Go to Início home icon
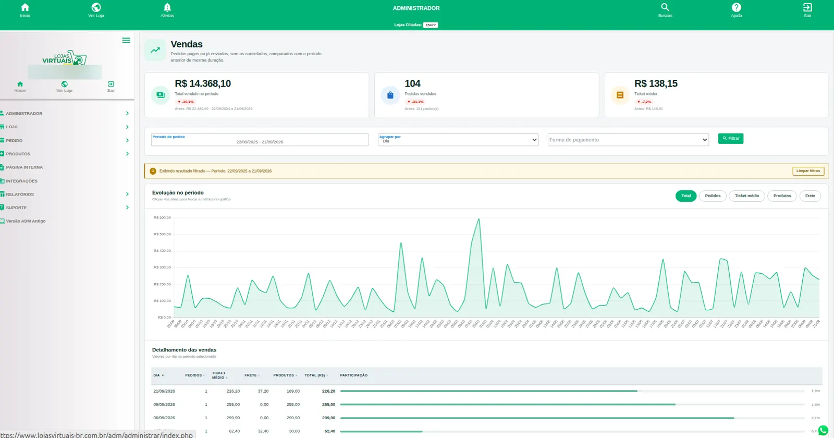Viewport: 834px width, 438px height. tap(25, 7)
